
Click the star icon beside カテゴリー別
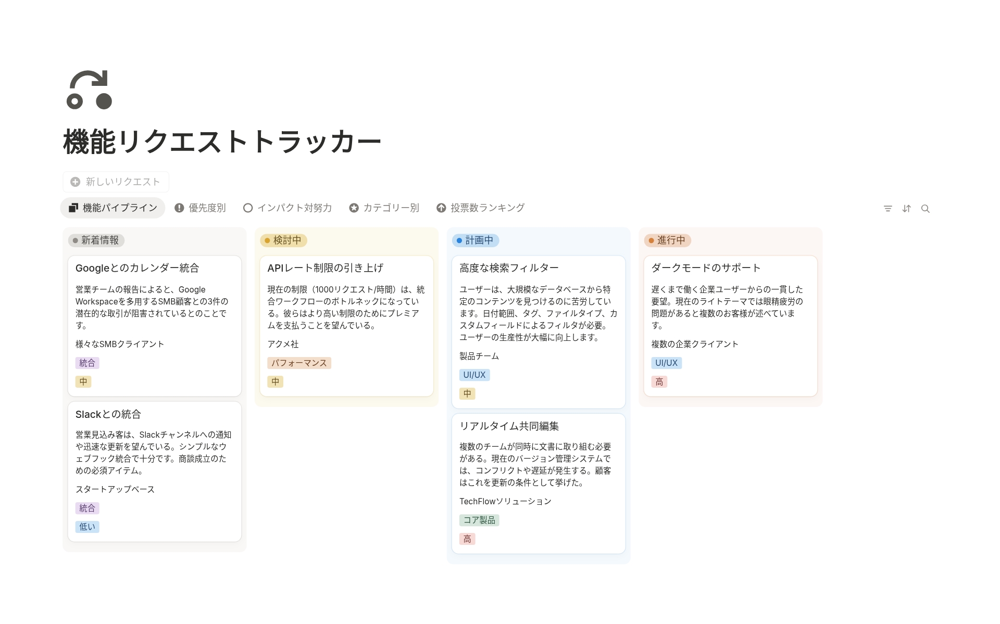(x=354, y=208)
